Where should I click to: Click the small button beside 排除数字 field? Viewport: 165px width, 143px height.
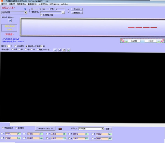[63, 12]
